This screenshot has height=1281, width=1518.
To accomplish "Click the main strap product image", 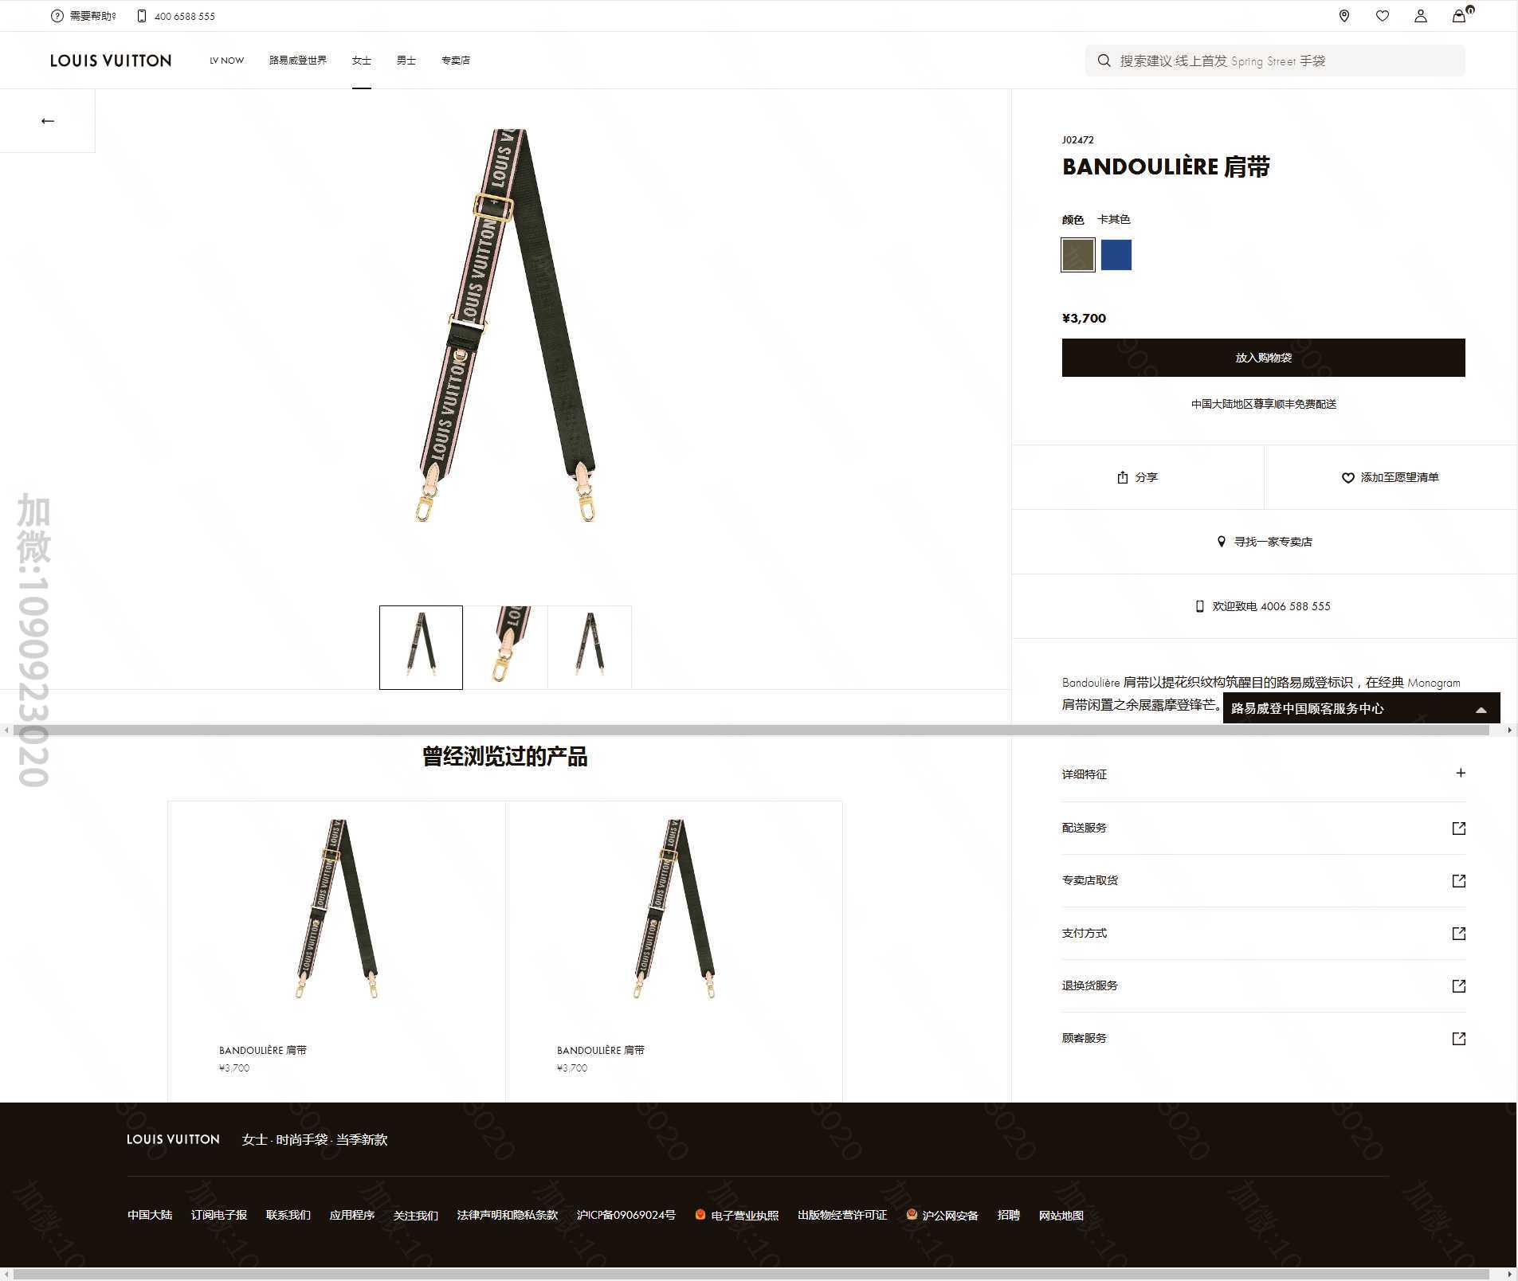I will pyautogui.click(x=506, y=325).
